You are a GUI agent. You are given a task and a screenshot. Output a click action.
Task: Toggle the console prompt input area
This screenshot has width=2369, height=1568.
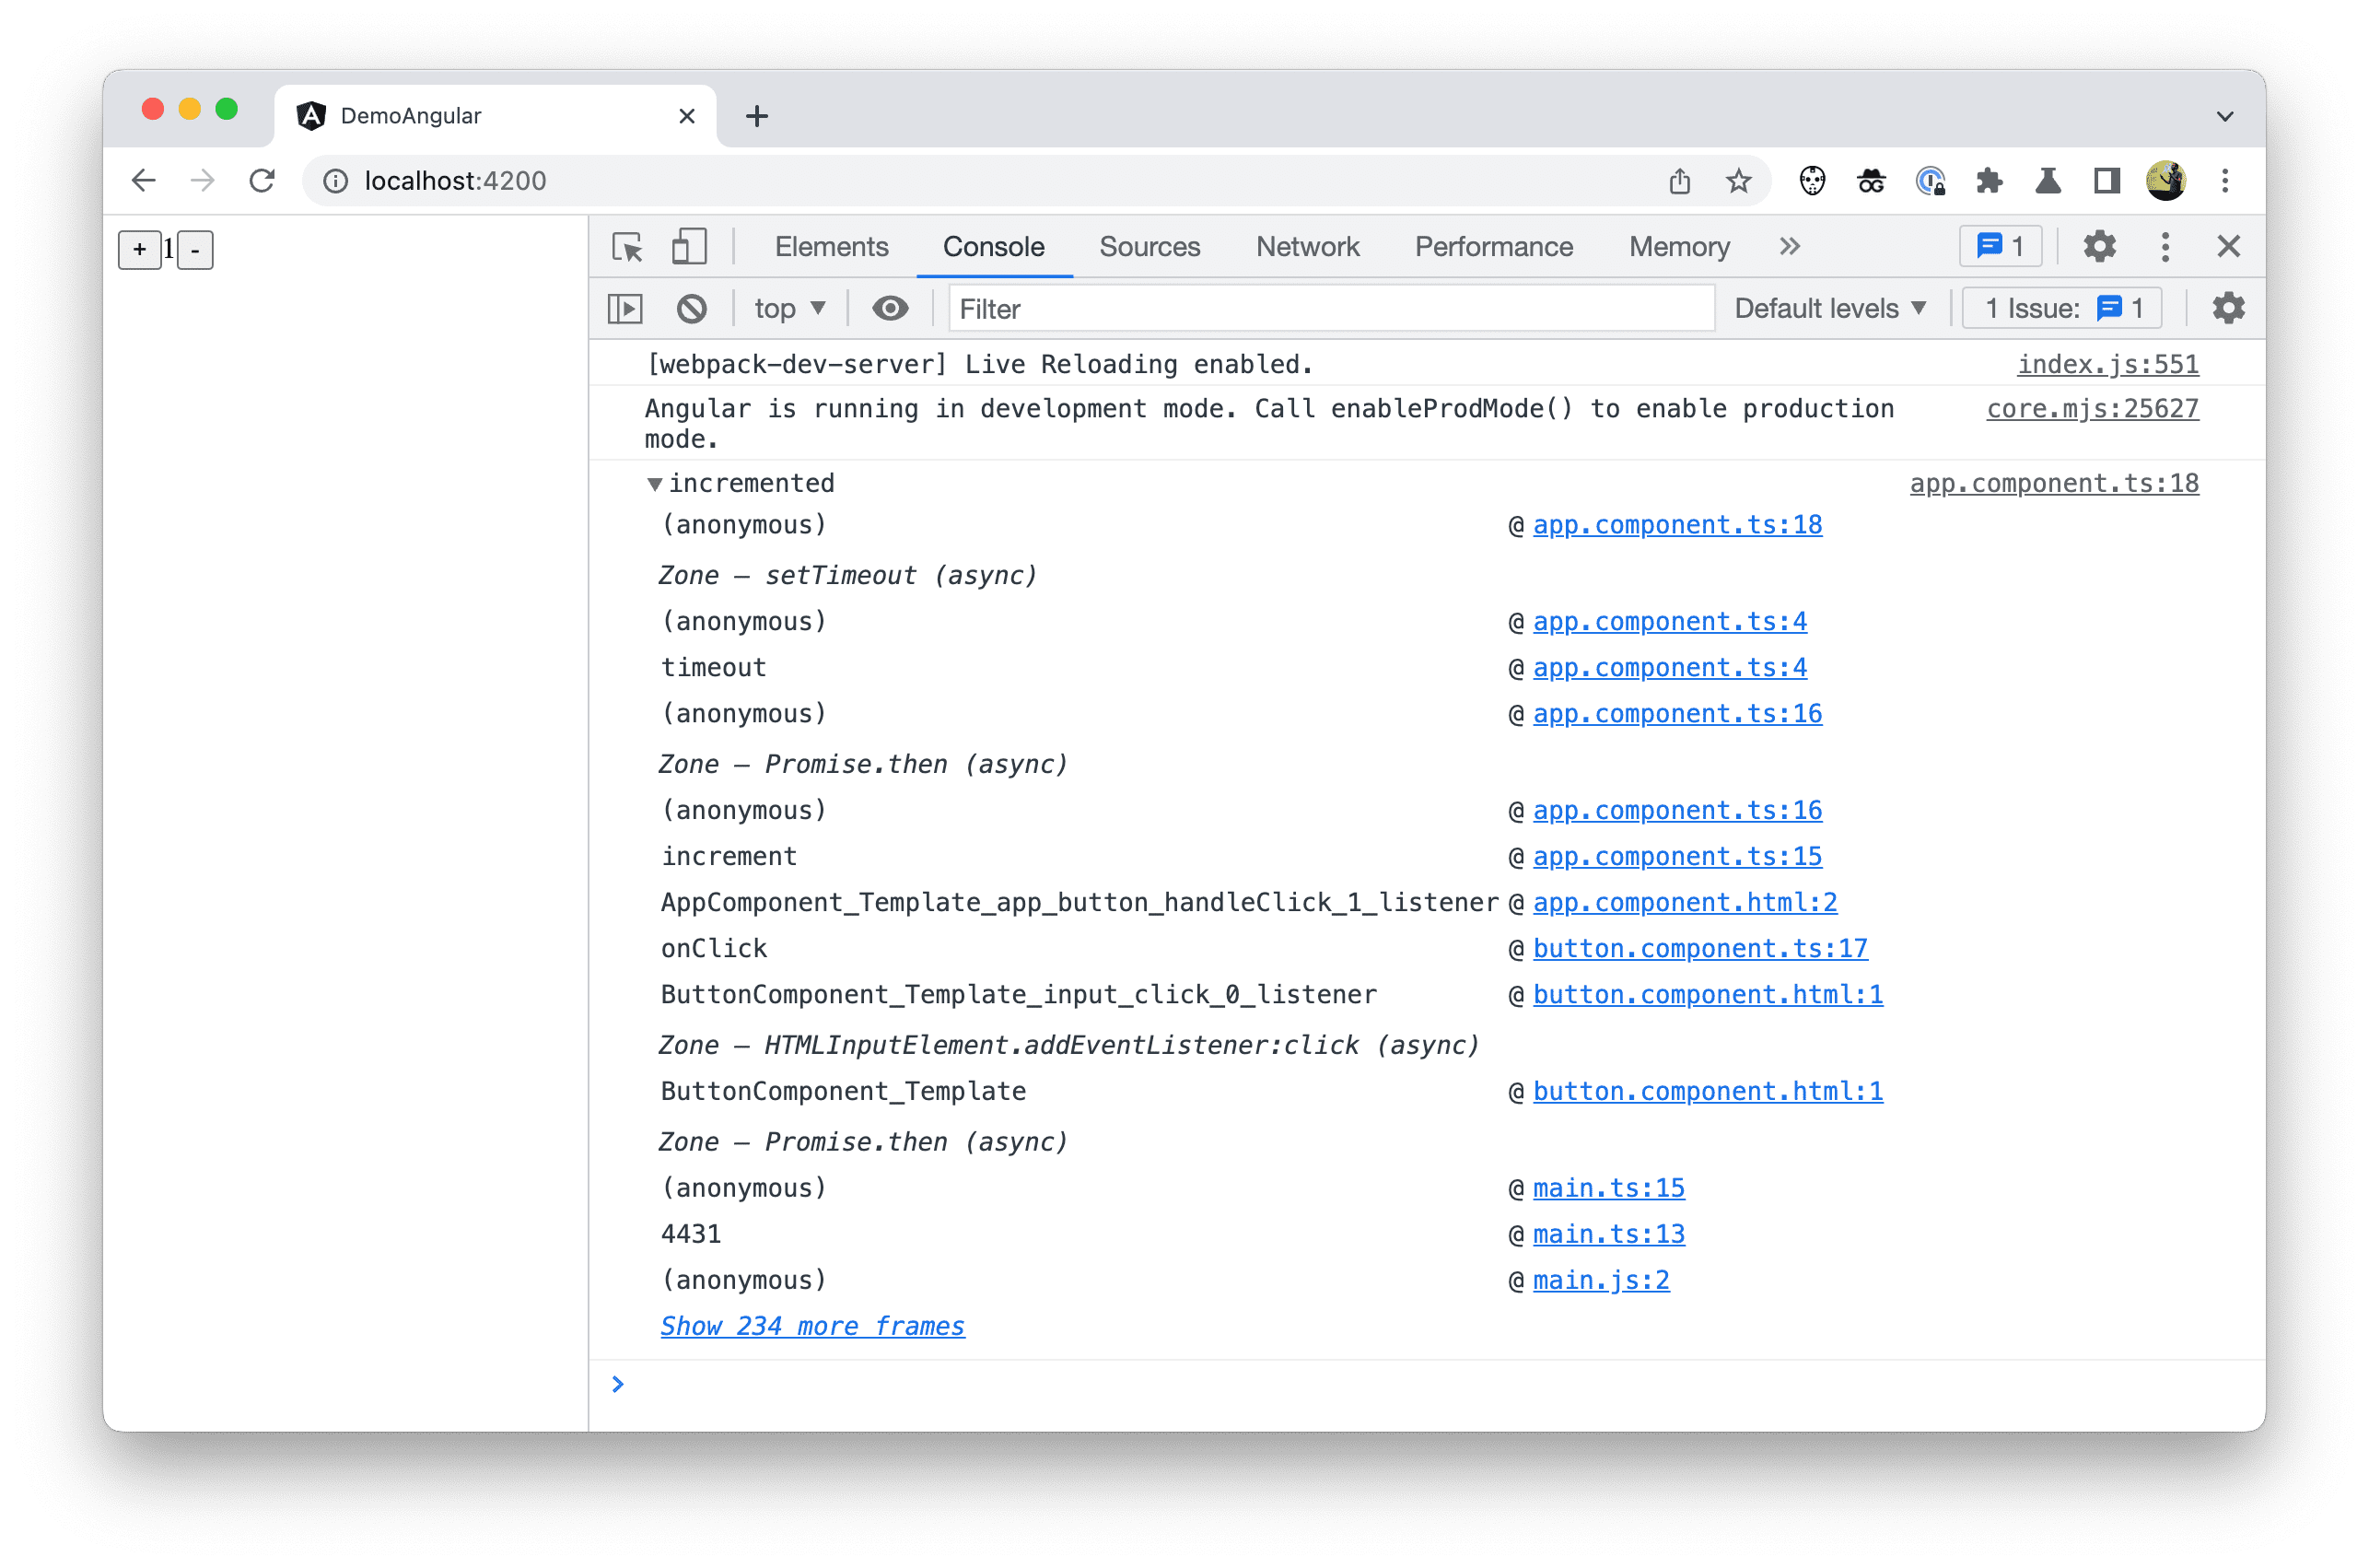click(624, 310)
